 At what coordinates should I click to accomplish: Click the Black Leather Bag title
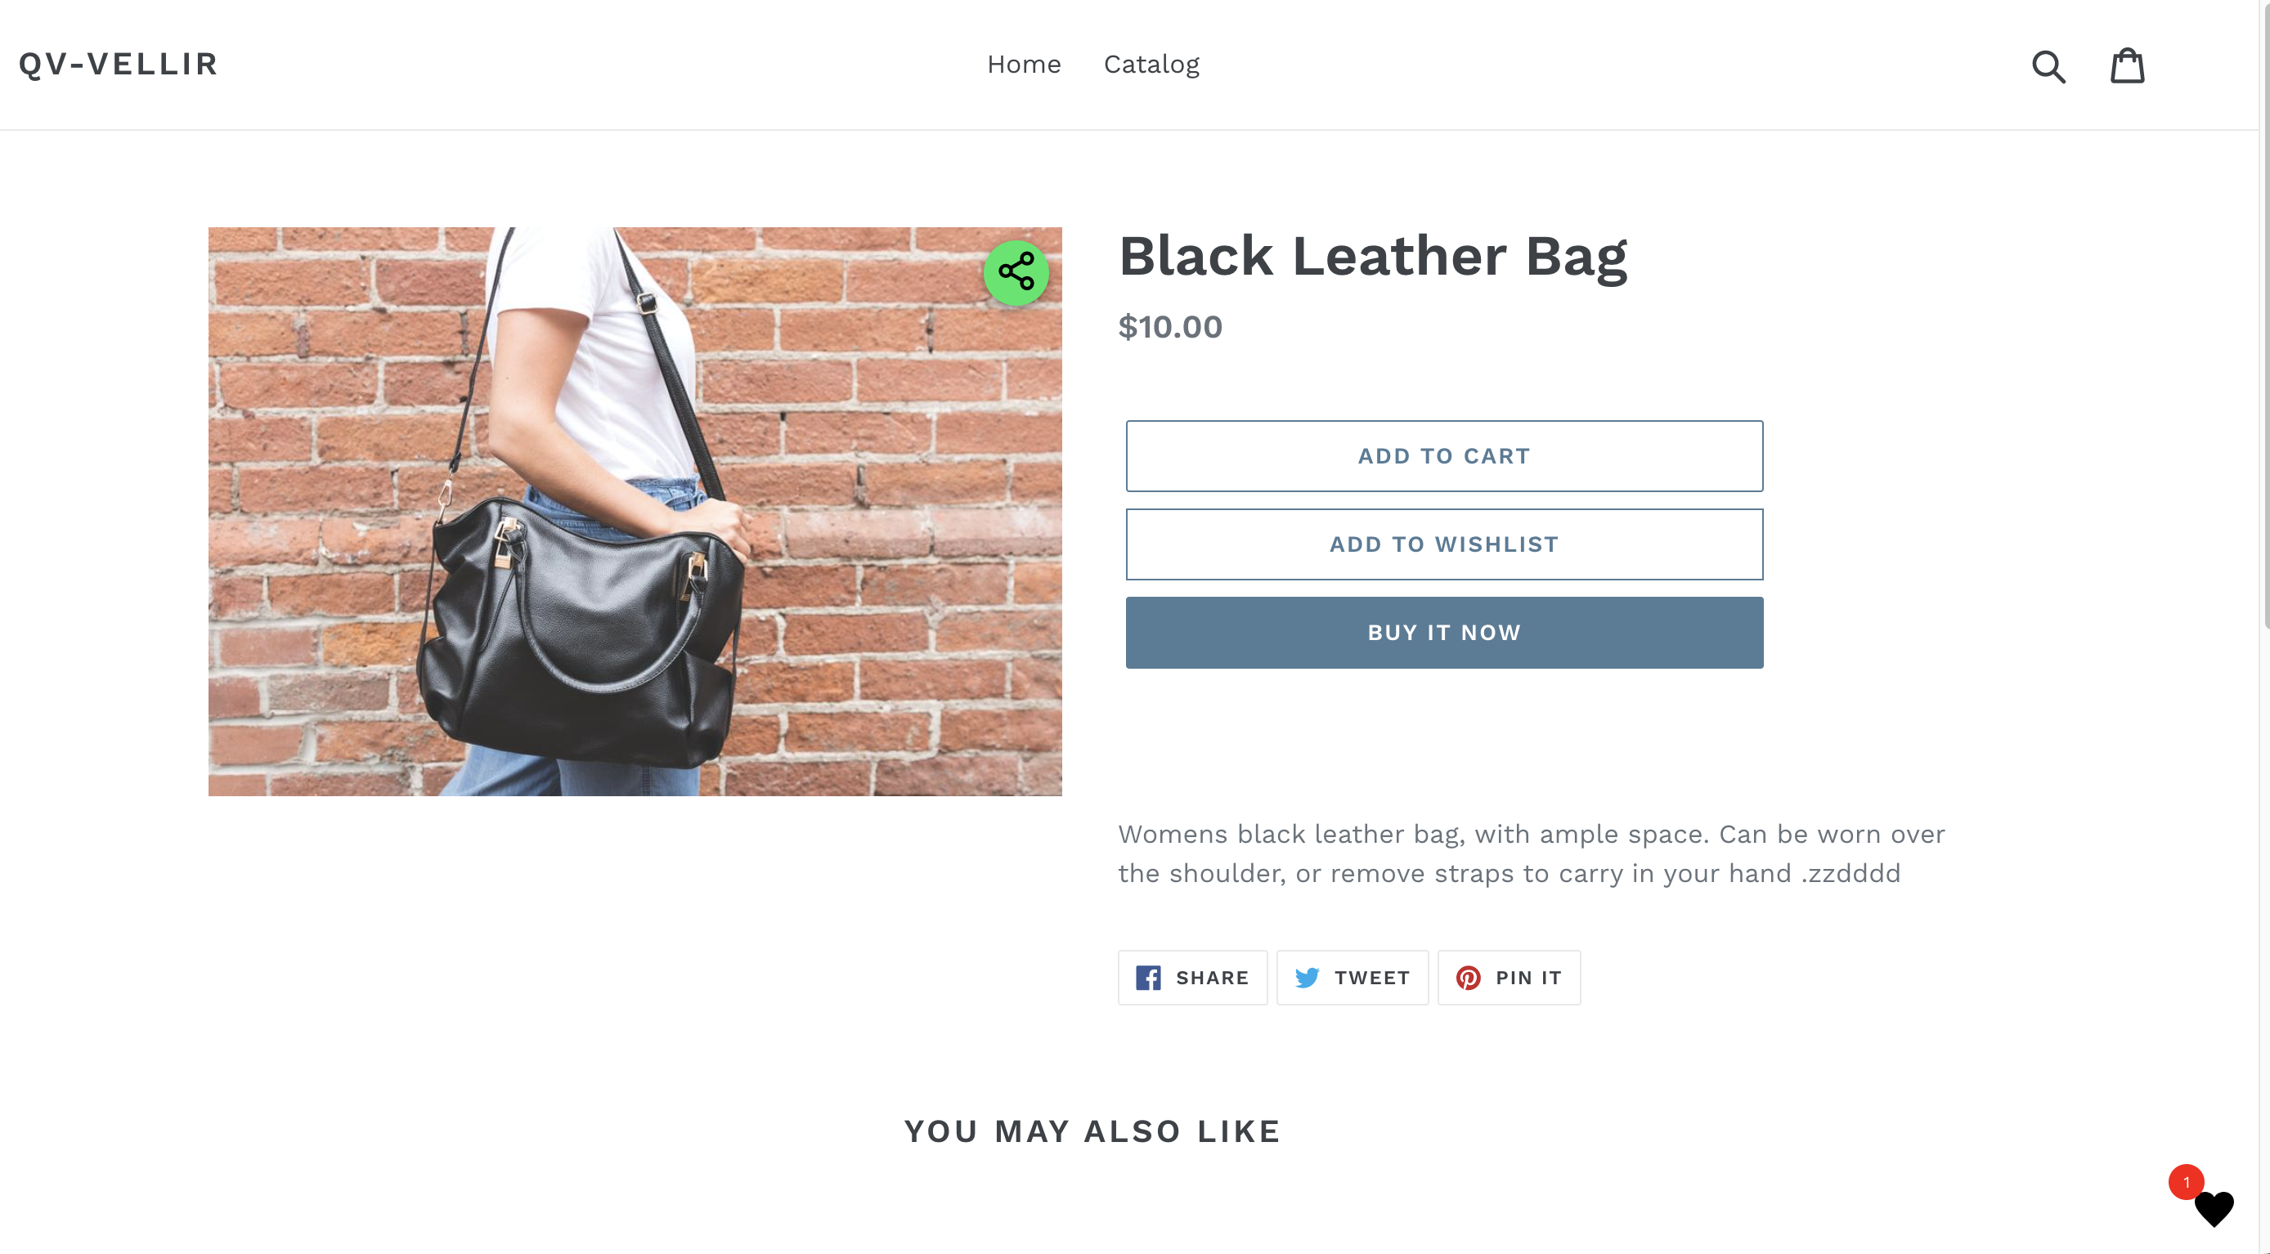[x=1372, y=256]
